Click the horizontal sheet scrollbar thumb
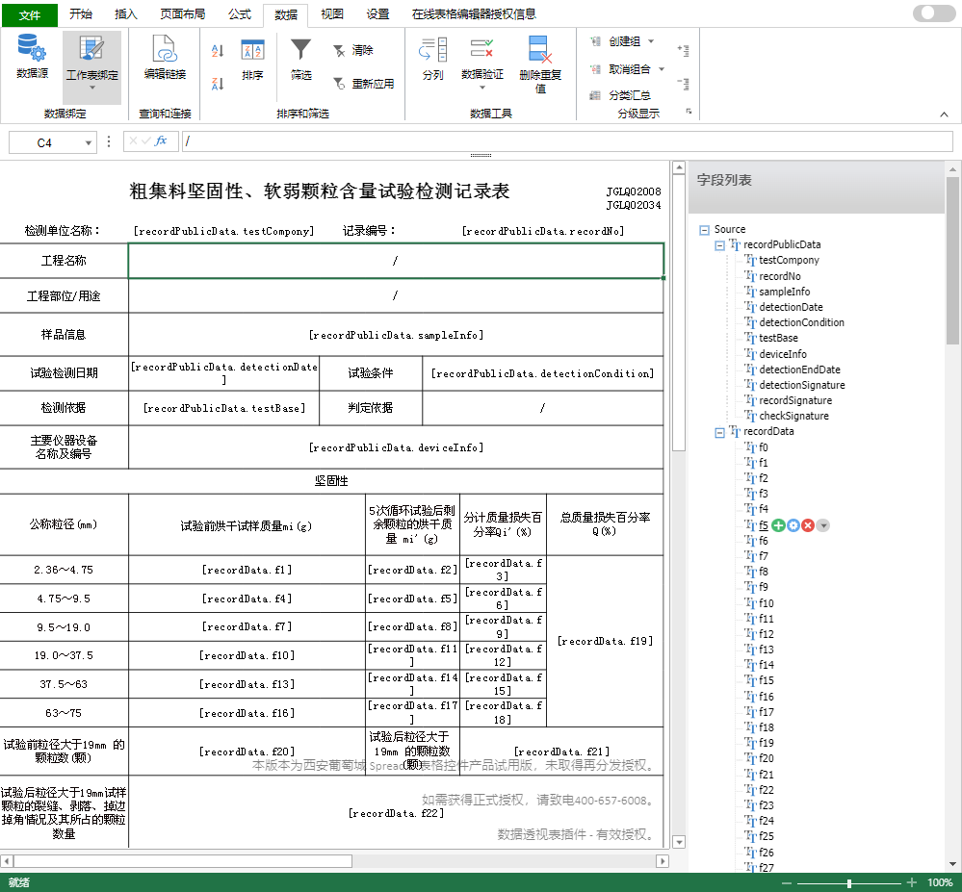This screenshot has height=892, width=962. (x=183, y=861)
